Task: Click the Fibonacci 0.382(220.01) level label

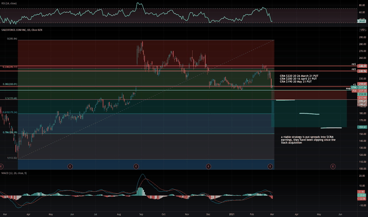Action: (x=10, y=84)
